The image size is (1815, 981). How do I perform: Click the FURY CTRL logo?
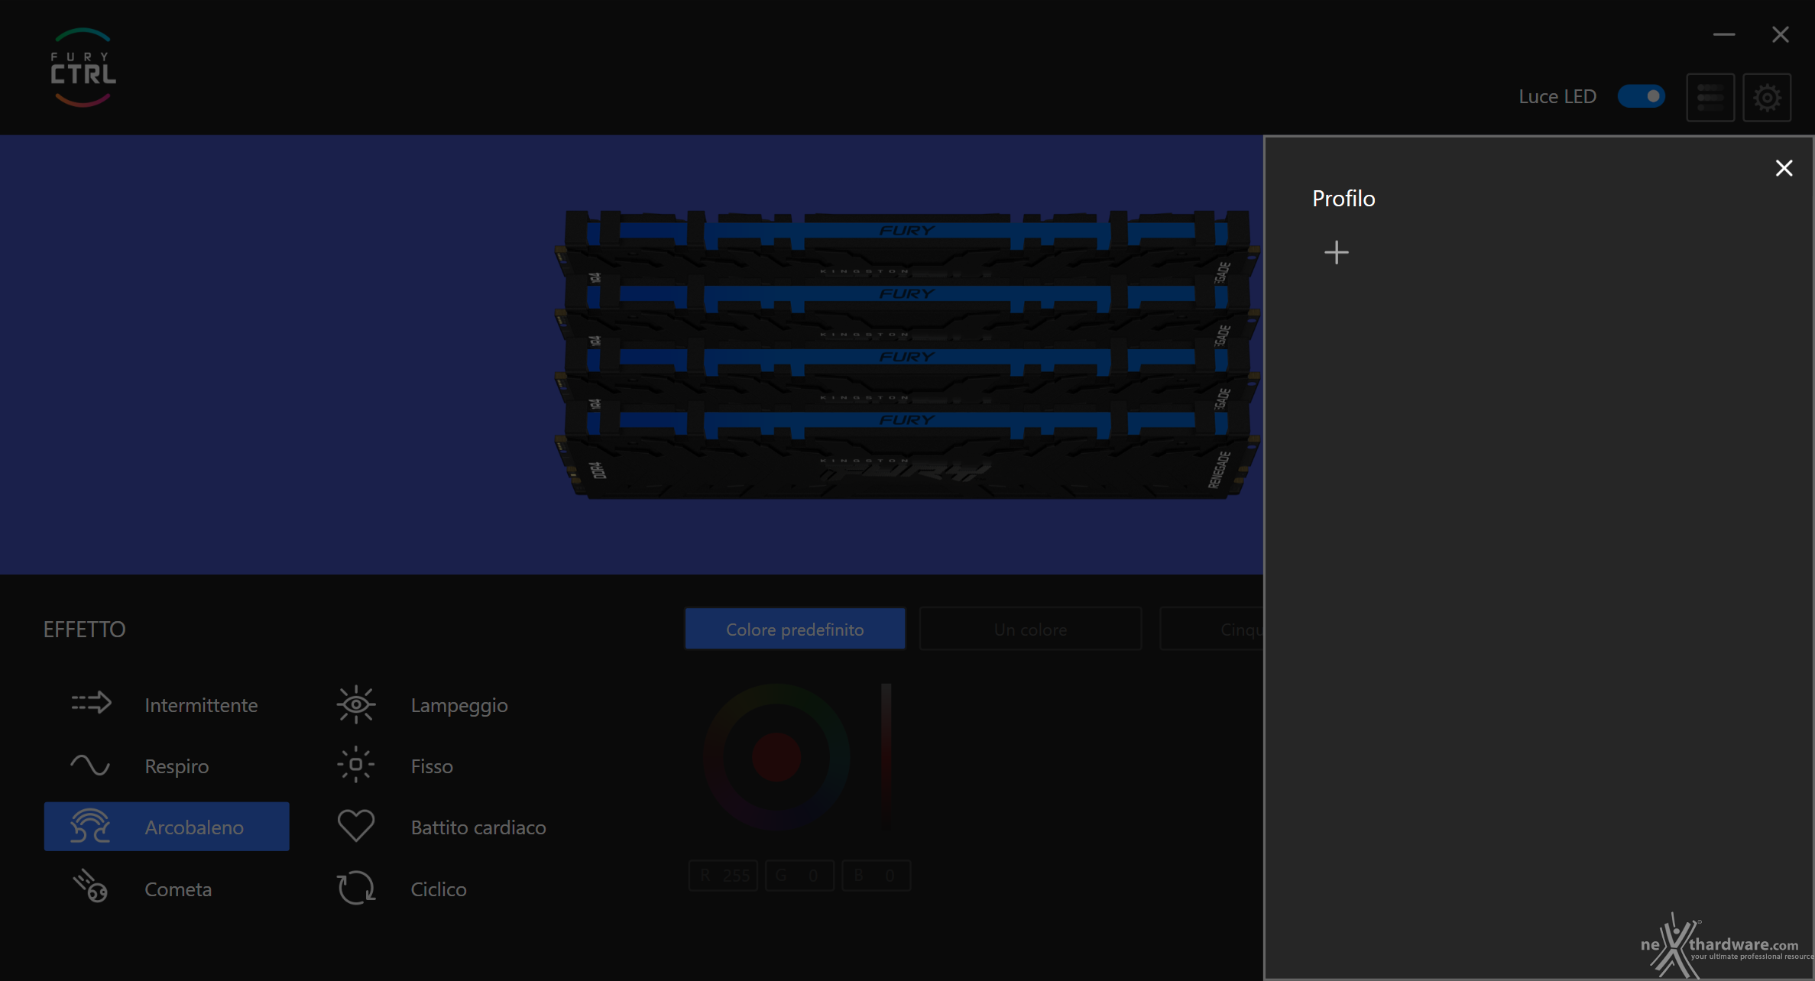click(x=83, y=68)
